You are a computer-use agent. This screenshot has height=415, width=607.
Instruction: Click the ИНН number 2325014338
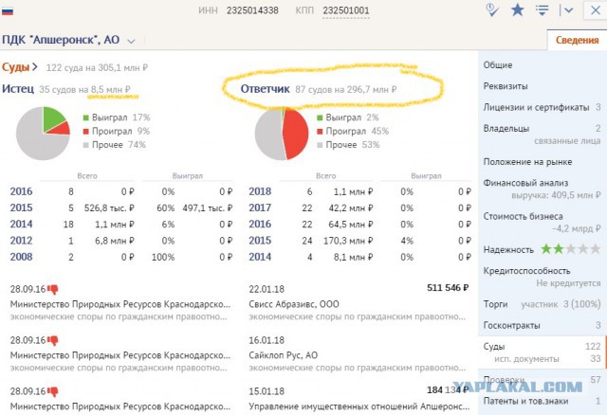(x=252, y=10)
